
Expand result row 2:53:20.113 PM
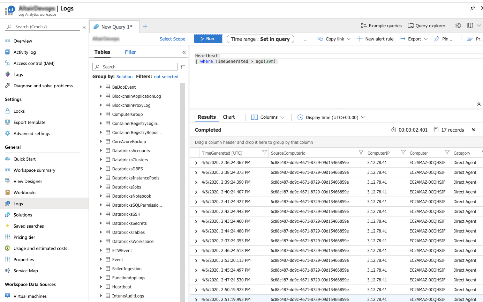coord(196,260)
